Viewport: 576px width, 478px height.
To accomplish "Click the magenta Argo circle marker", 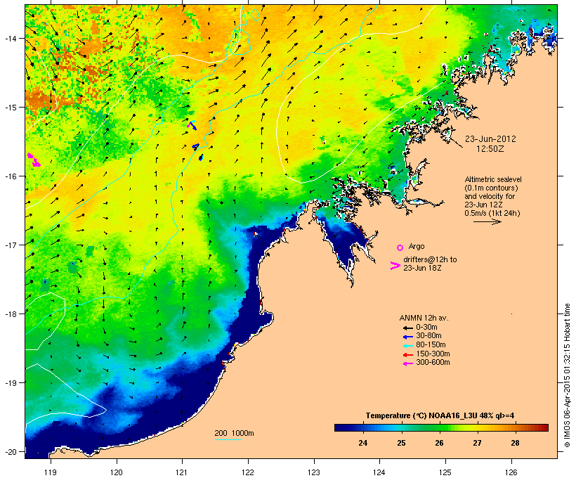I will (400, 247).
